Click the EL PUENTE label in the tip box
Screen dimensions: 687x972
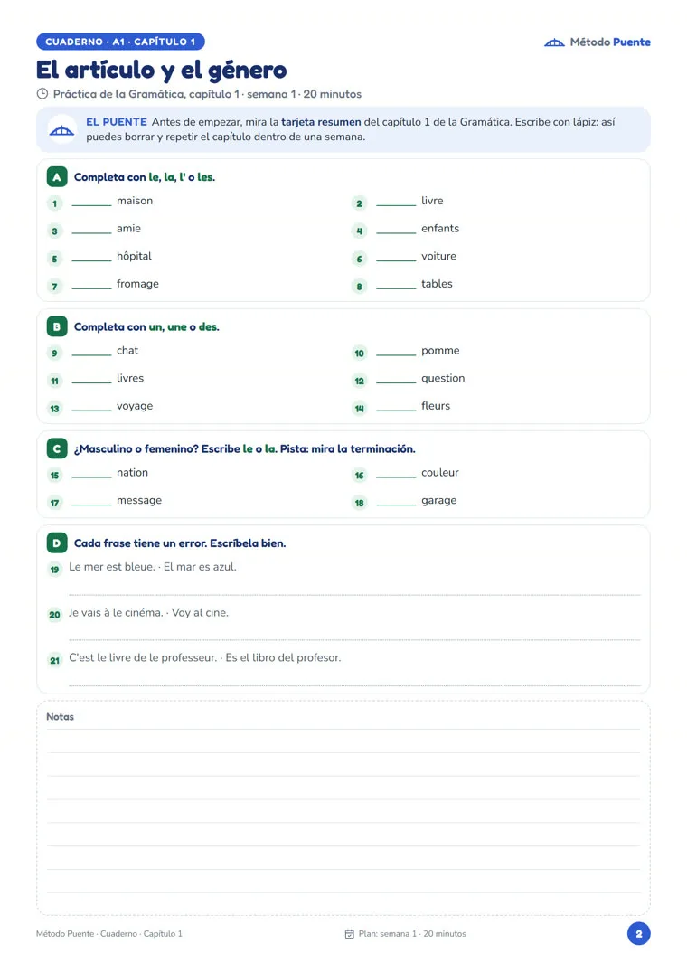[117, 122]
